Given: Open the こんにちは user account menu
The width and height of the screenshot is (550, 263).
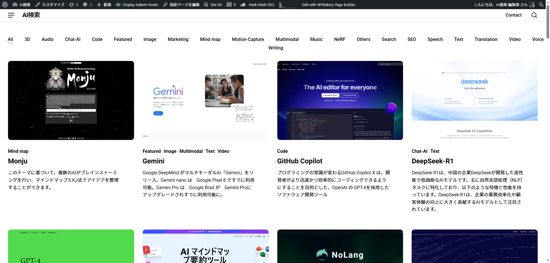Looking at the screenshot, I should (x=504, y=5).
